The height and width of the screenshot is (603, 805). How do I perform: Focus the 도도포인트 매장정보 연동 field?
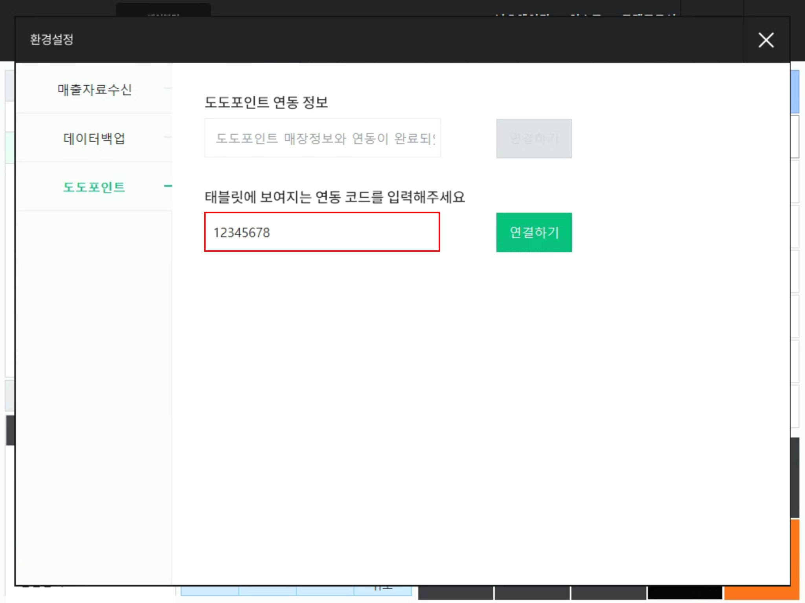click(x=322, y=138)
